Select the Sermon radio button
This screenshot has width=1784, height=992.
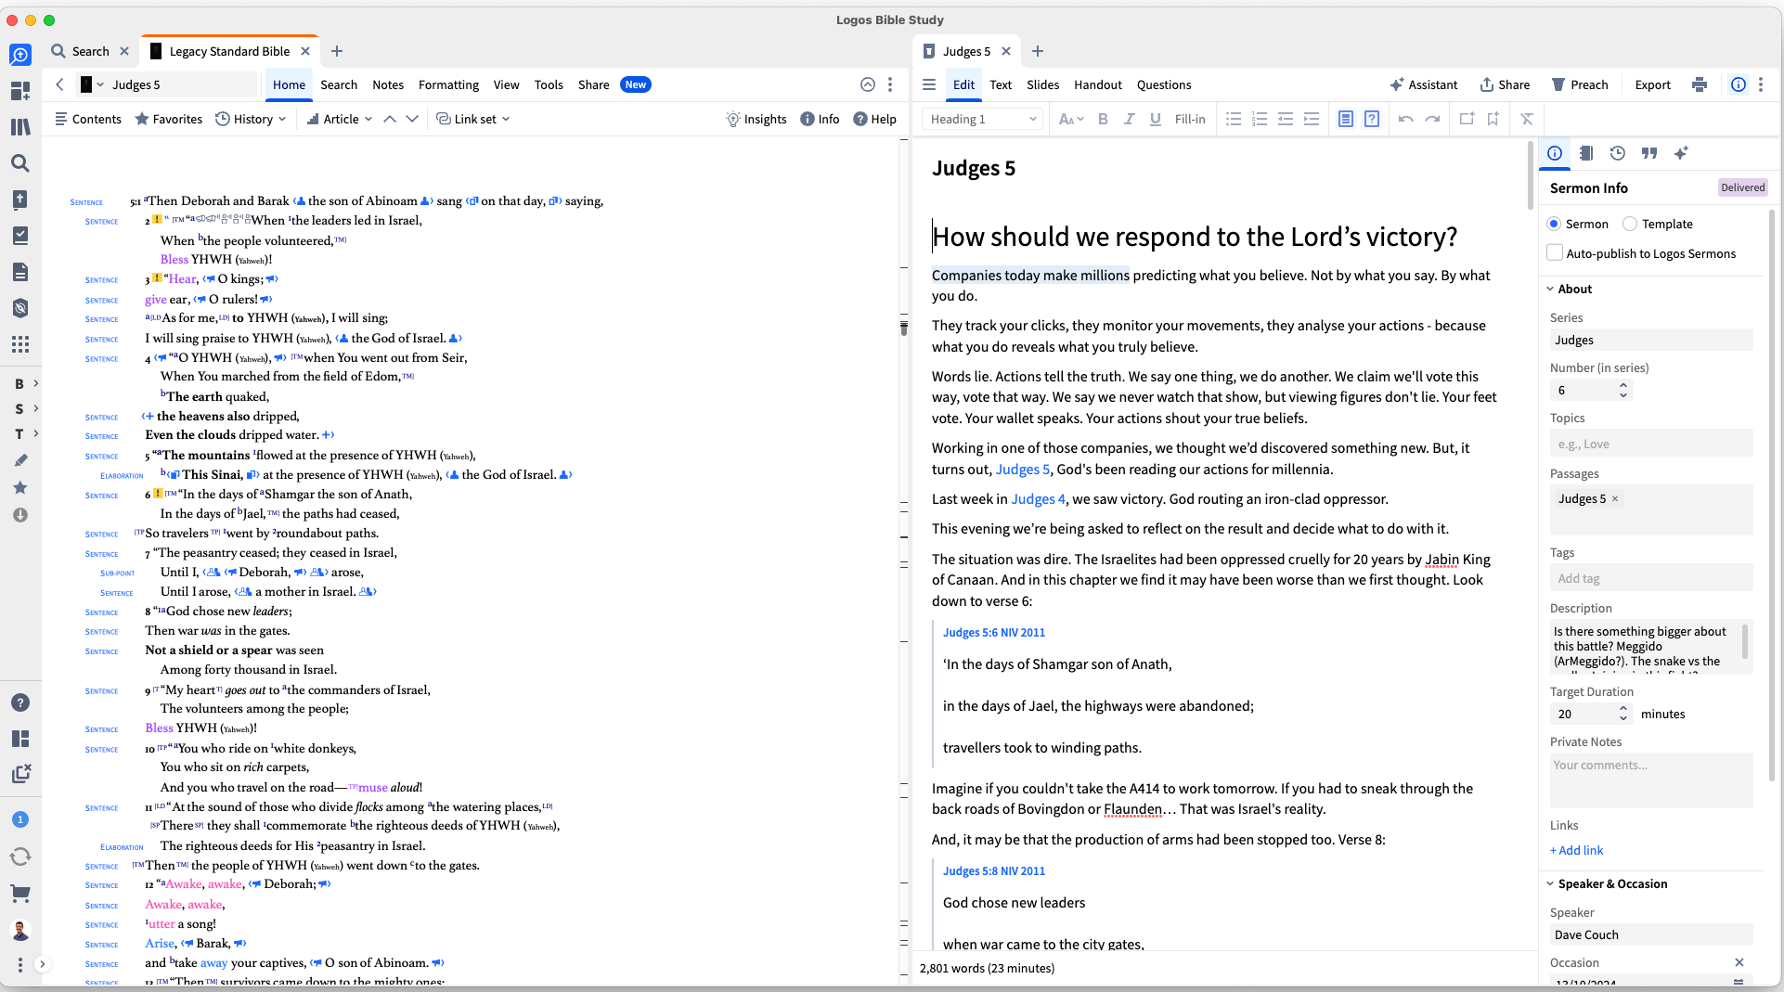tap(1554, 224)
